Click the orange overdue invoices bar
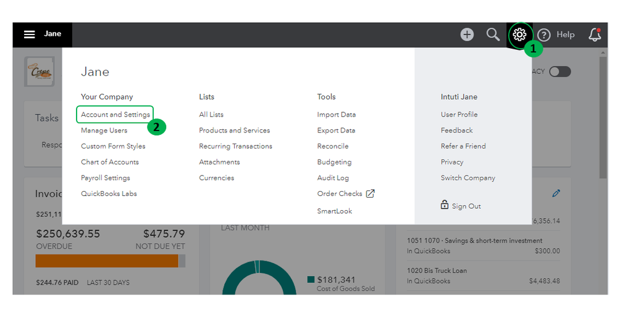617x321 pixels. (x=107, y=261)
